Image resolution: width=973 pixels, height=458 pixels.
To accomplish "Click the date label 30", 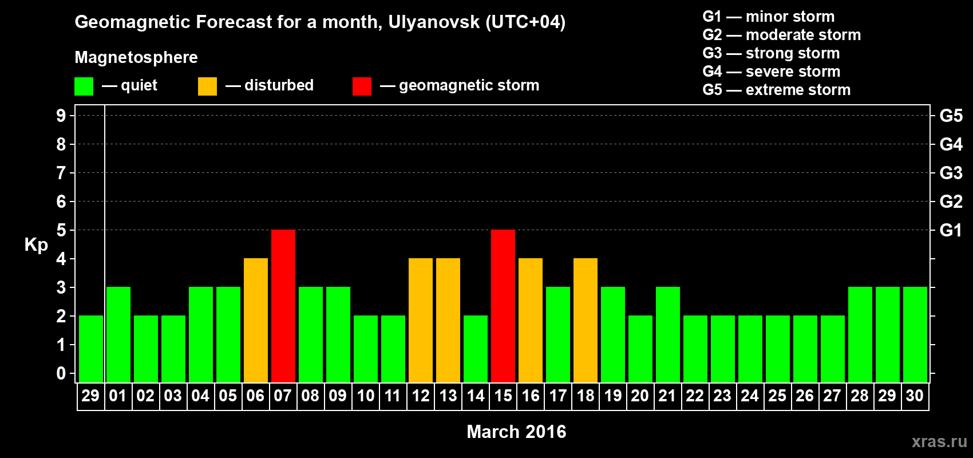I will (x=915, y=396).
